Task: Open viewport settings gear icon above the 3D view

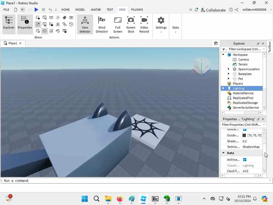Action: click(216, 43)
